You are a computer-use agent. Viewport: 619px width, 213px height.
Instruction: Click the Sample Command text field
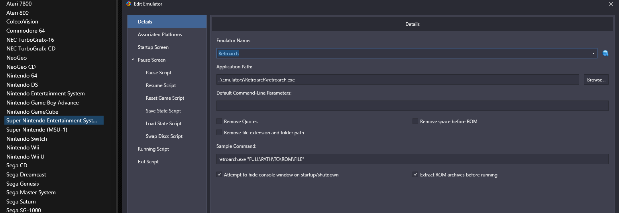[412, 159]
